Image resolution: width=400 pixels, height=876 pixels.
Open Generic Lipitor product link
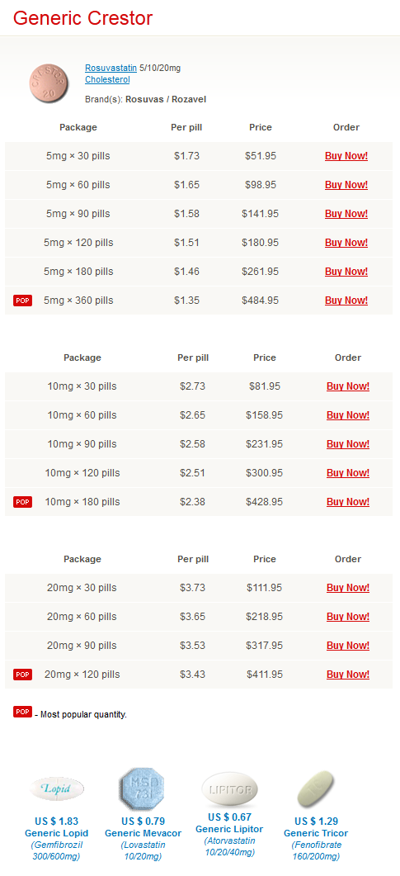coord(229,829)
